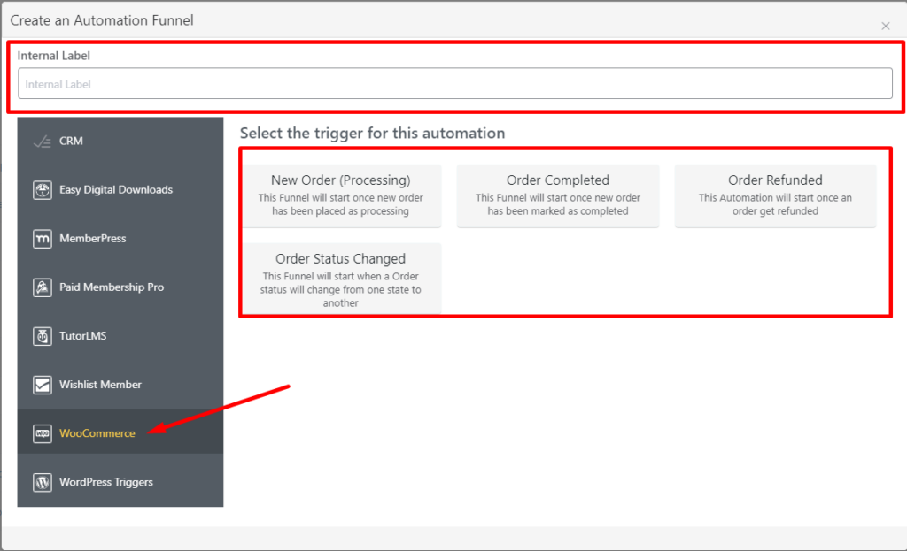Click the Wishlist Member icon
907x551 pixels.
[43, 385]
